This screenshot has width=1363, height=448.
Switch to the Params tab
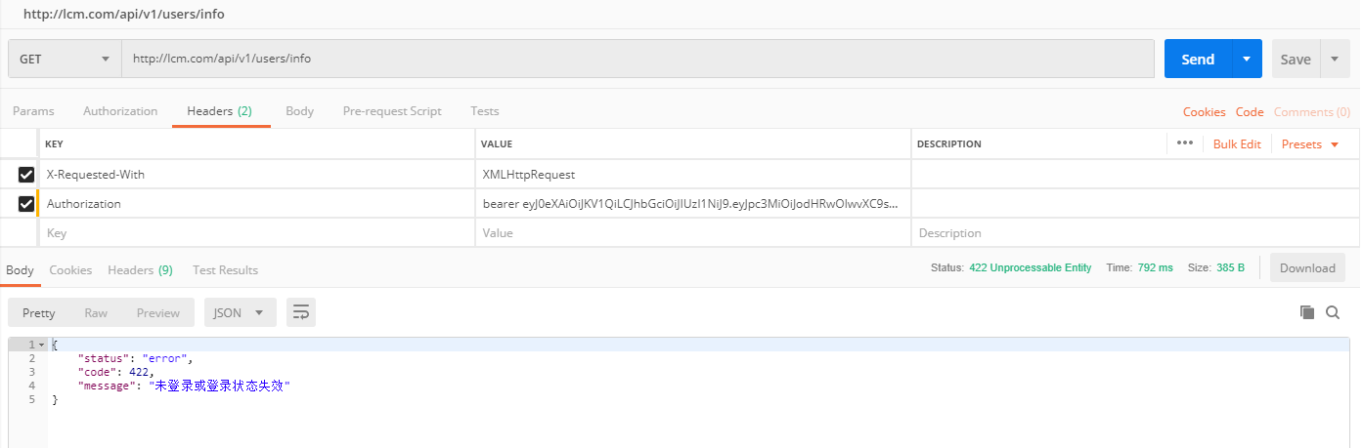33,111
